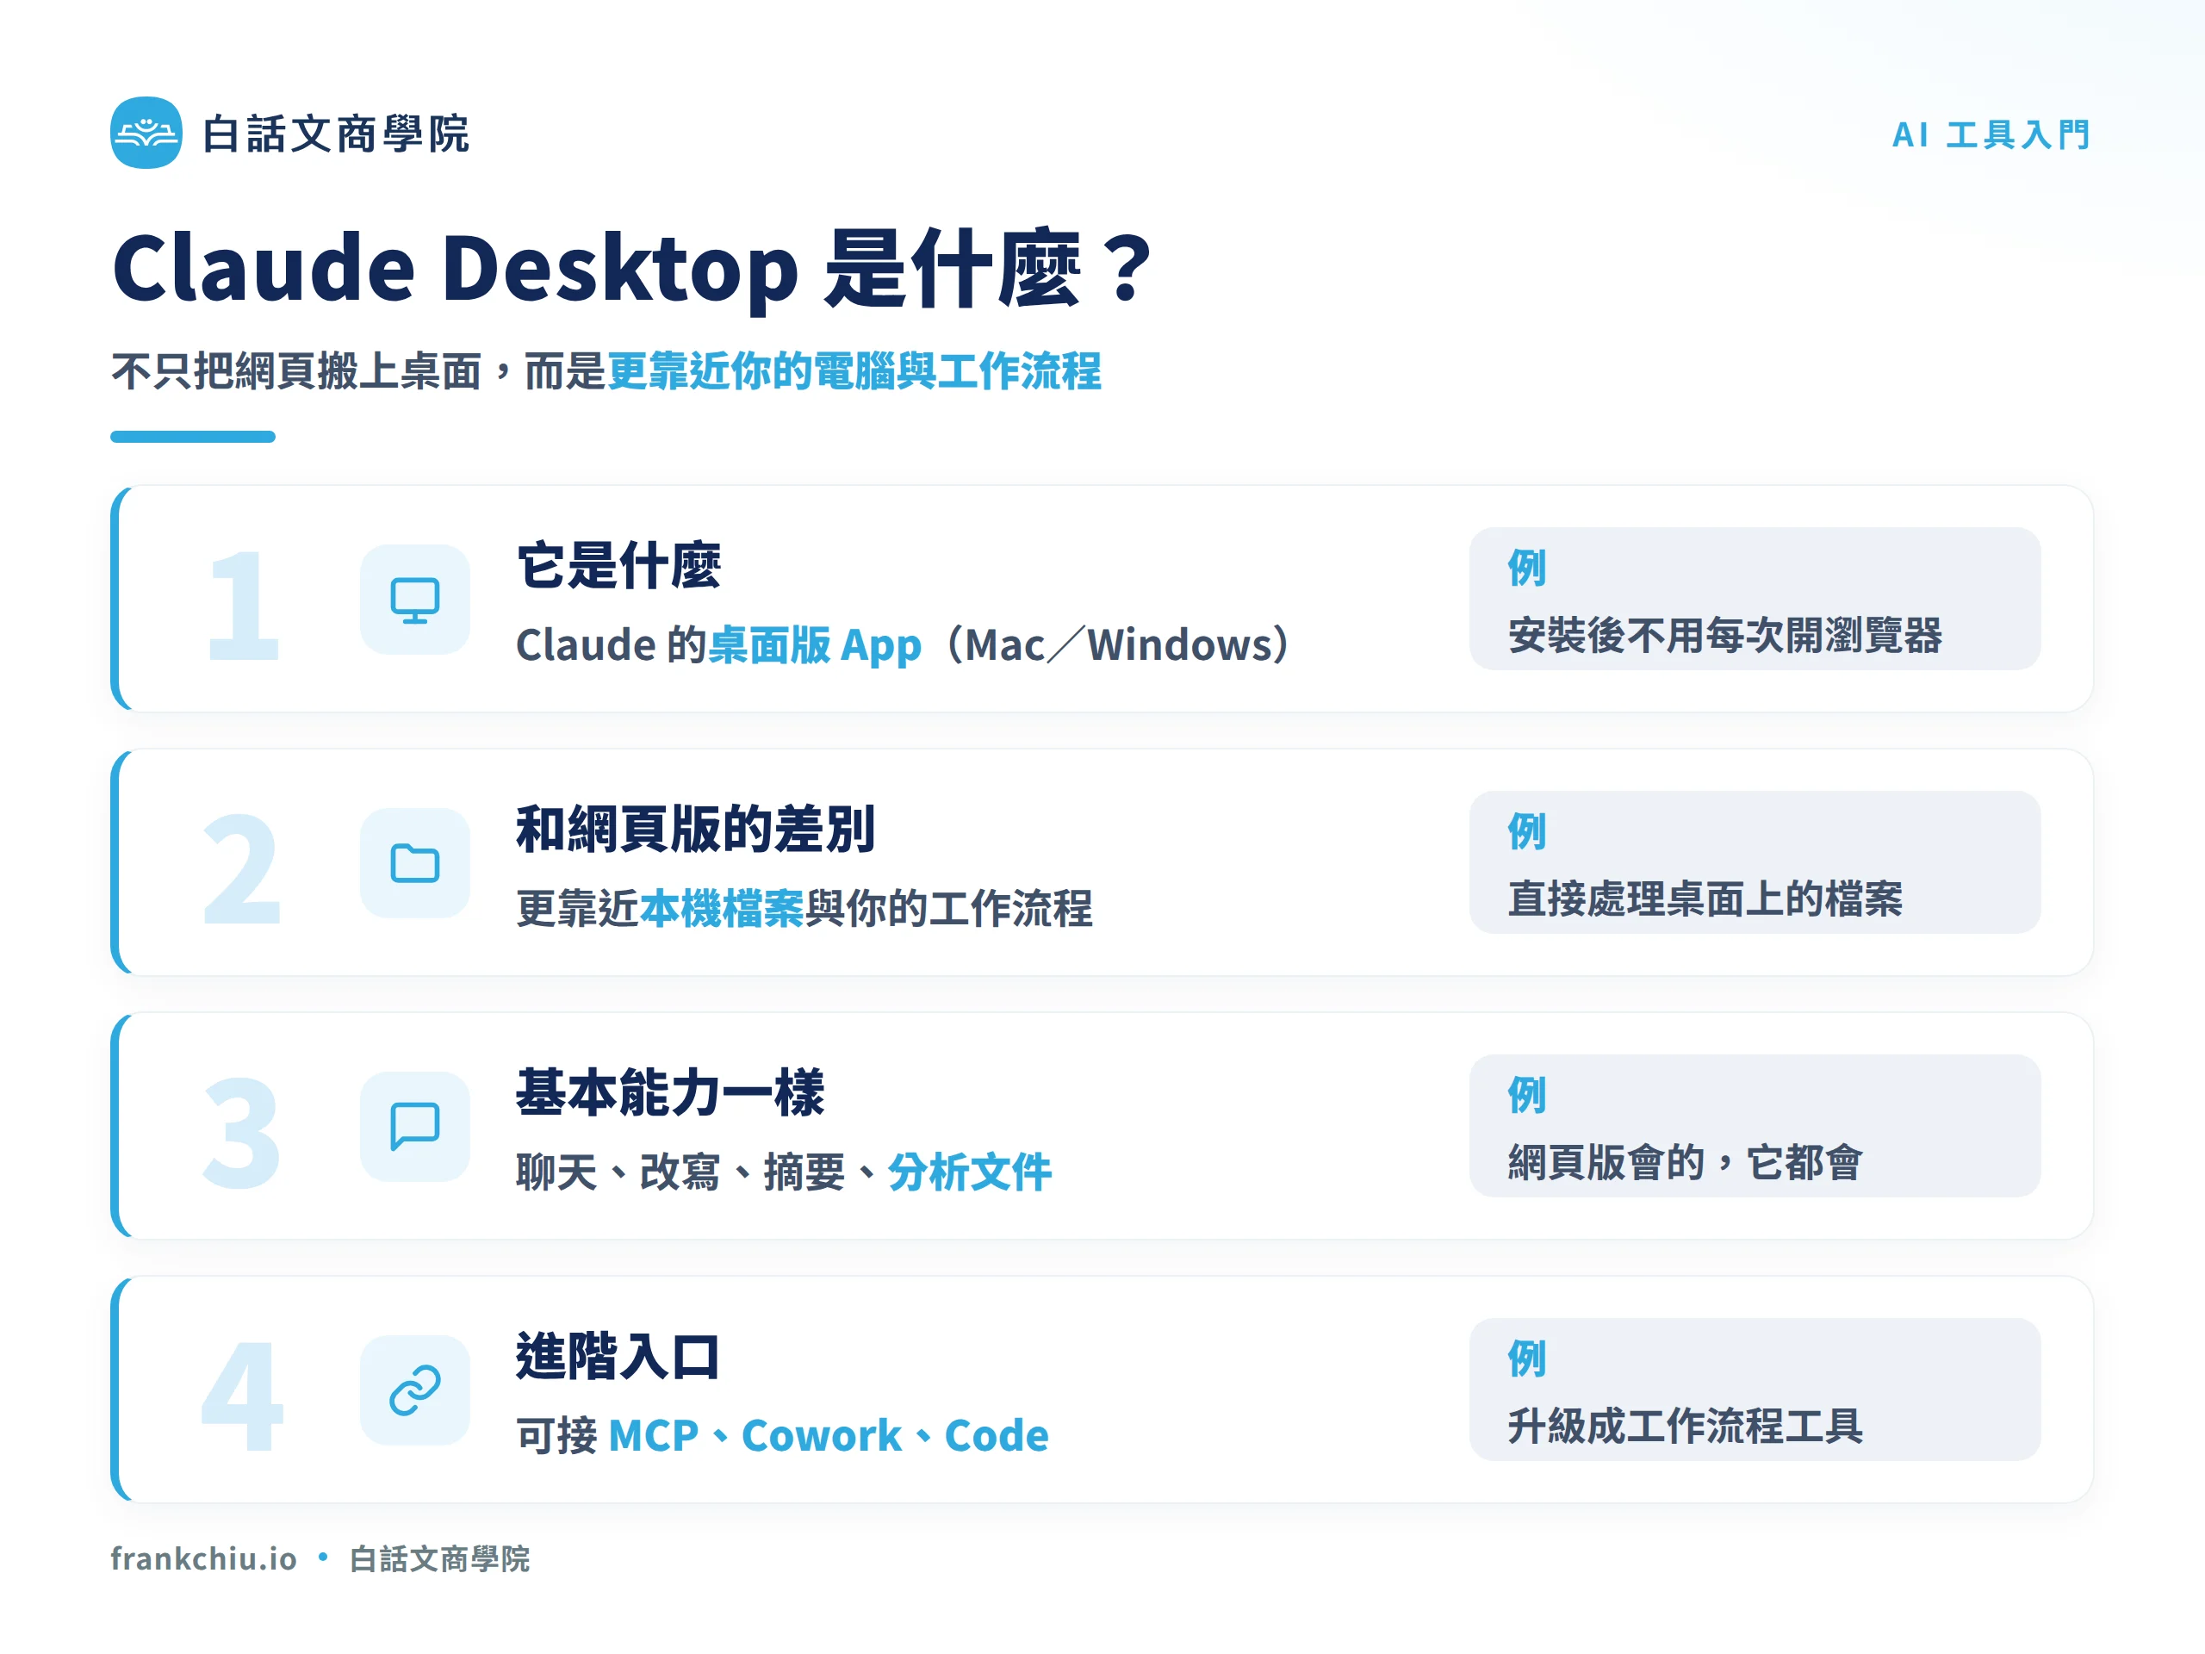
Task: Click the highlighted 更靠近你的電腦與工作流程 subtitle
Action: point(854,371)
